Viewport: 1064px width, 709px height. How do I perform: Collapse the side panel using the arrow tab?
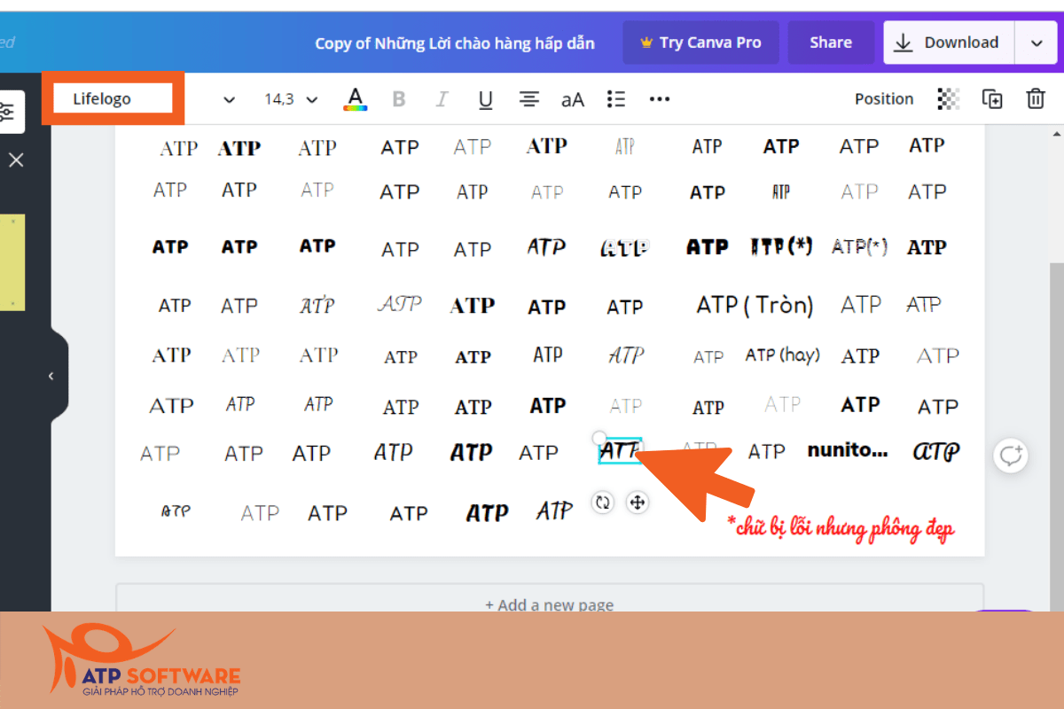(51, 376)
